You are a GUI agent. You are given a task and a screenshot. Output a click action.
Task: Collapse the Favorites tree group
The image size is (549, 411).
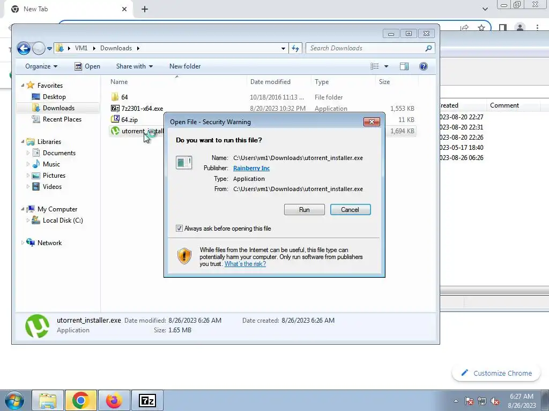(23, 85)
